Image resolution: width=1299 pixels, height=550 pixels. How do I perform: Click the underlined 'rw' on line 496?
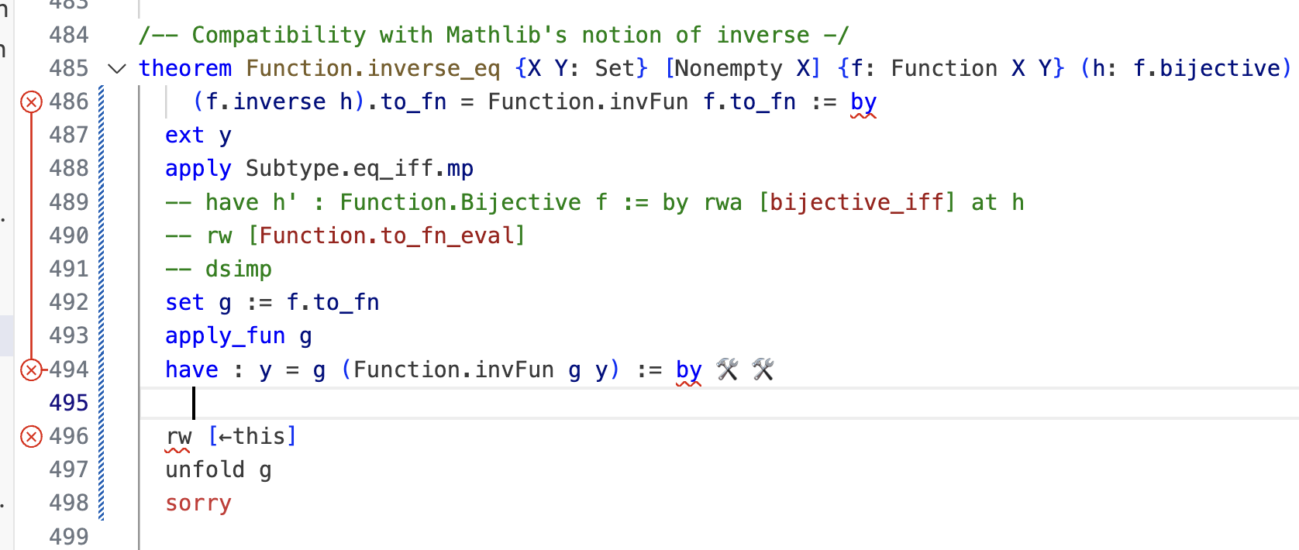point(178,437)
